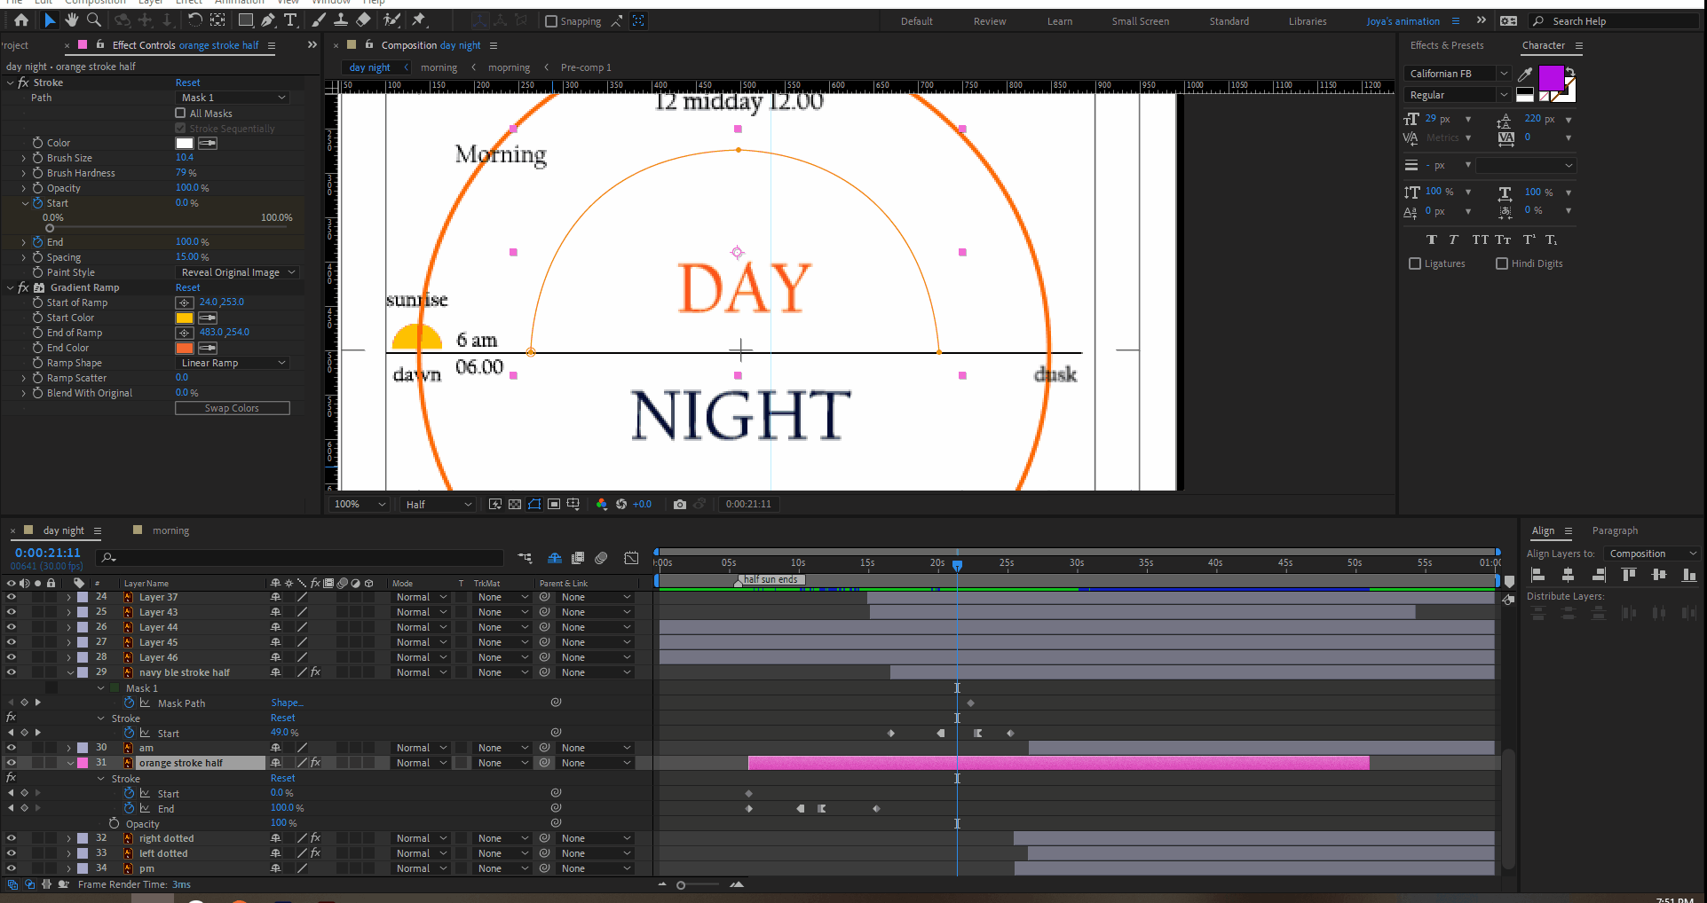The width and height of the screenshot is (1707, 903).
Task: Reset the Stroke effect in Effect Controls
Action: tap(187, 82)
